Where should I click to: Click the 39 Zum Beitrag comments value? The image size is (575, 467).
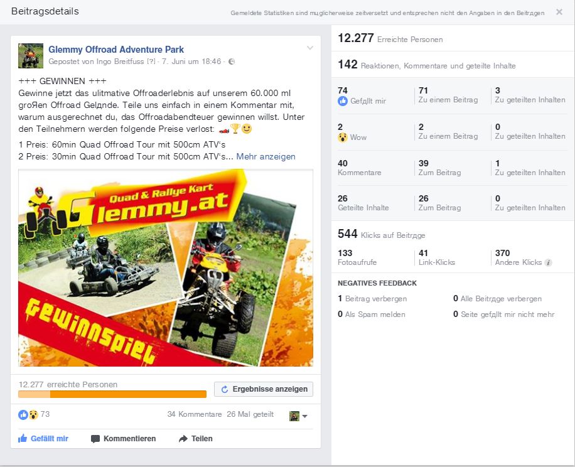[x=439, y=168]
